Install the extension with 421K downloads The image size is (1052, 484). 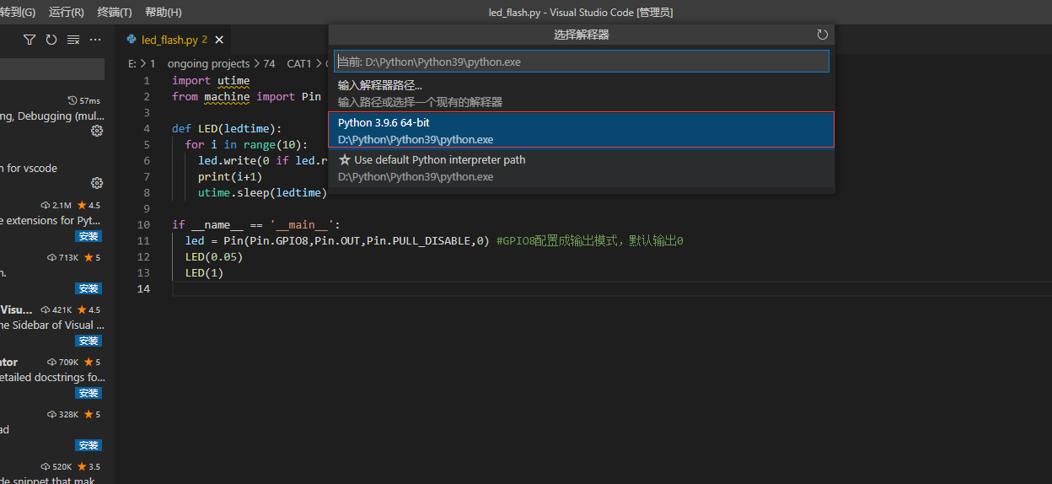(89, 341)
